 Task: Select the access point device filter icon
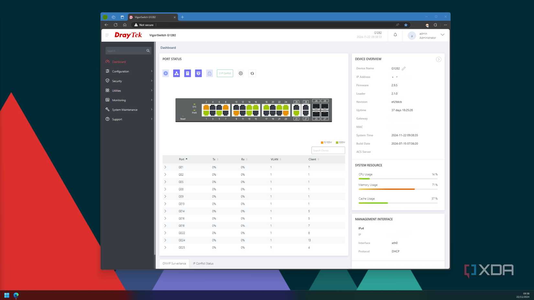(x=176, y=73)
